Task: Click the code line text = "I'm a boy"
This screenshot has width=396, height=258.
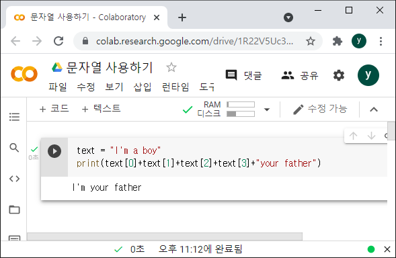Action: 118,150
